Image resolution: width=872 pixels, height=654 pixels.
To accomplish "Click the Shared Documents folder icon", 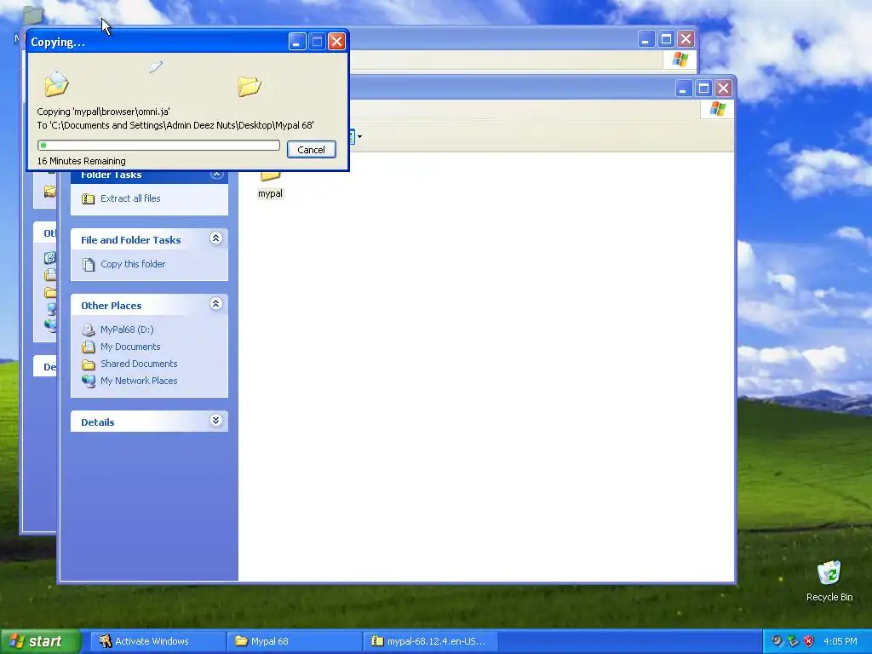I will click(88, 364).
